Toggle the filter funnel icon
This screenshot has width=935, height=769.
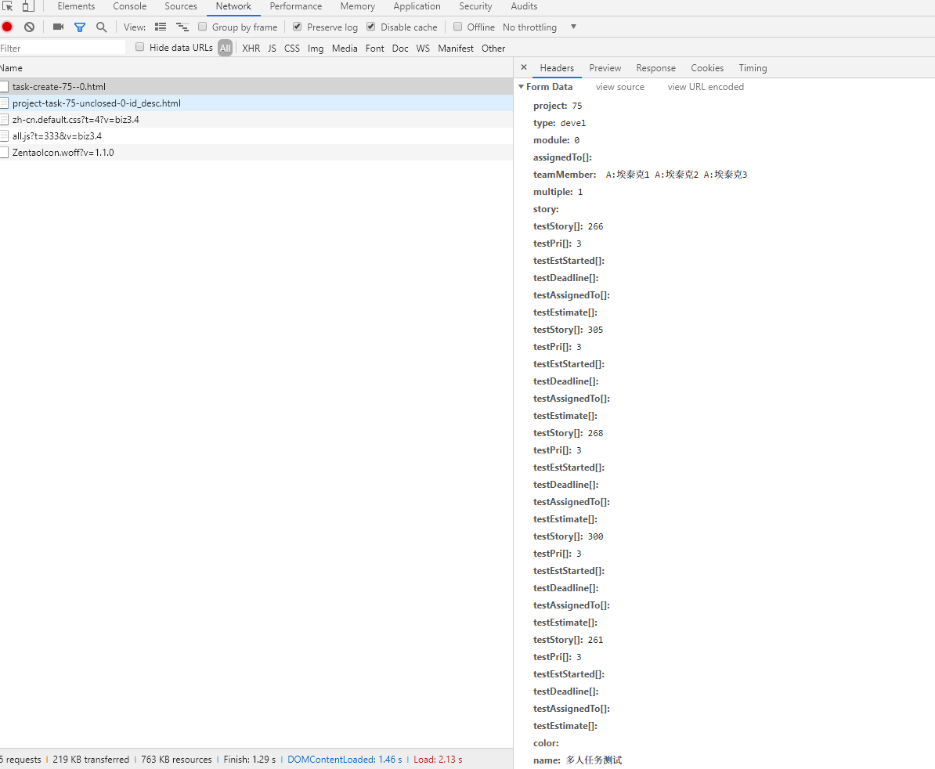tap(79, 27)
